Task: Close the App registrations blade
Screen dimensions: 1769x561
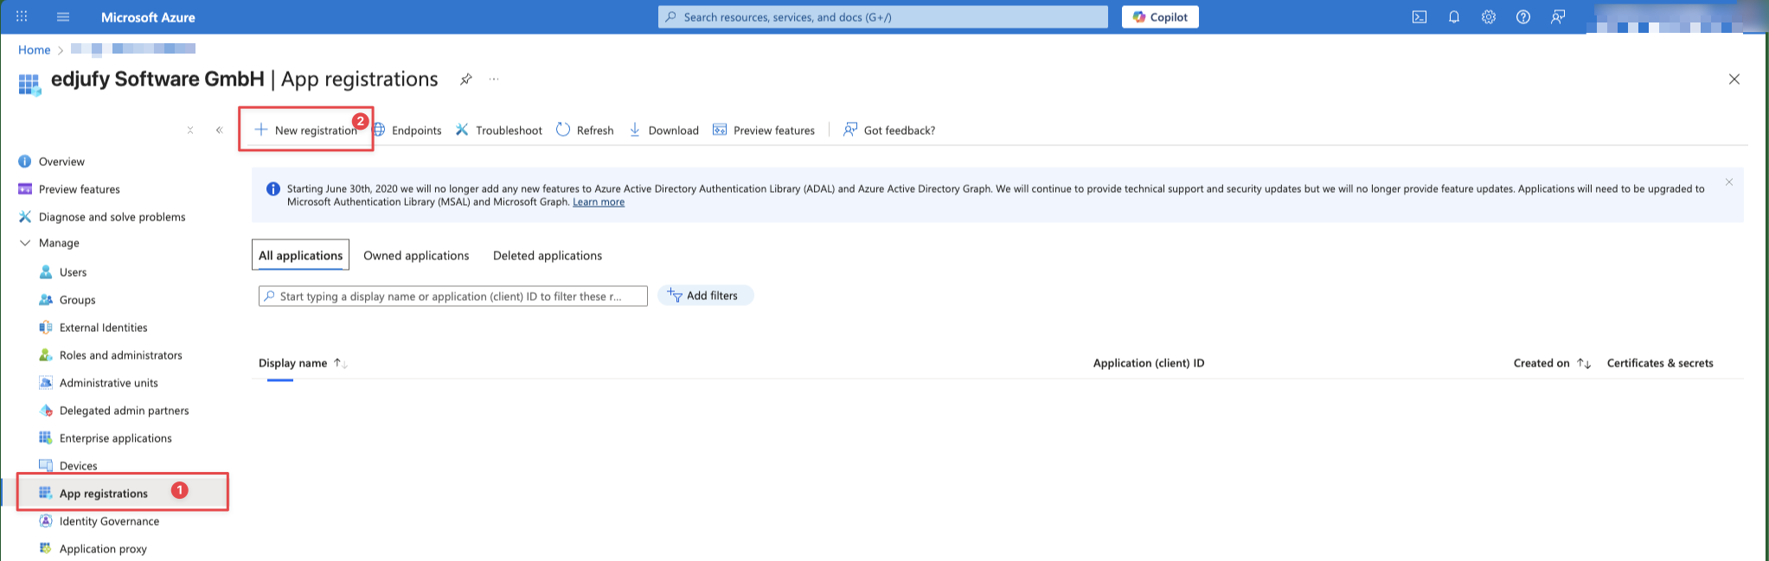Action: (1734, 79)
